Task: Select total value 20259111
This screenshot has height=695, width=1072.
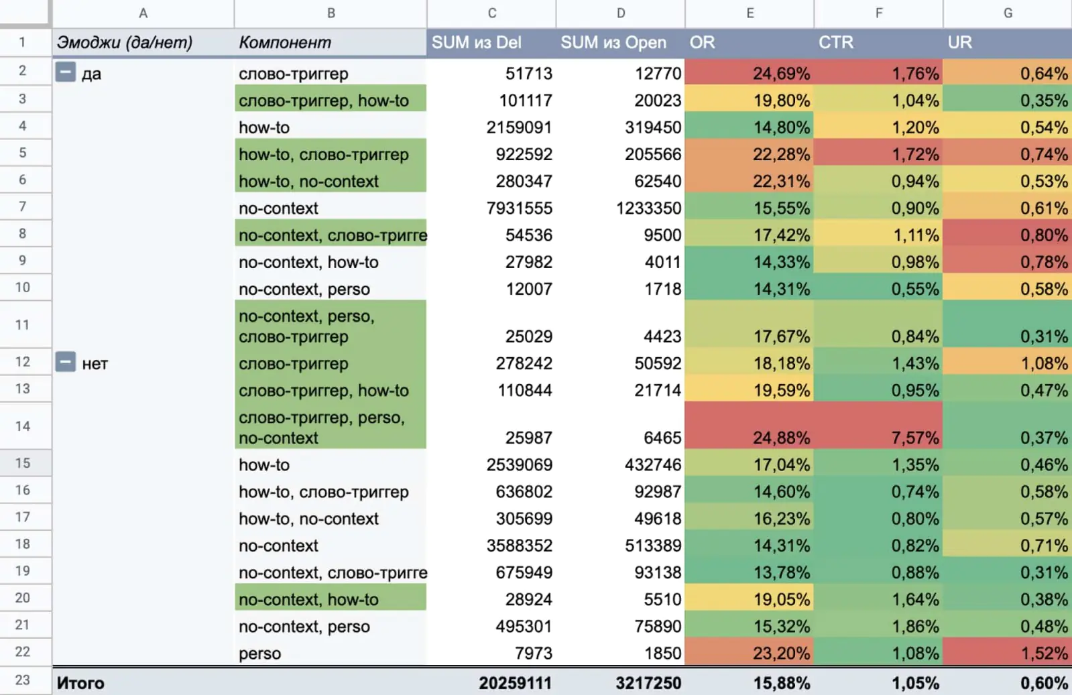Action: point(491,682)
